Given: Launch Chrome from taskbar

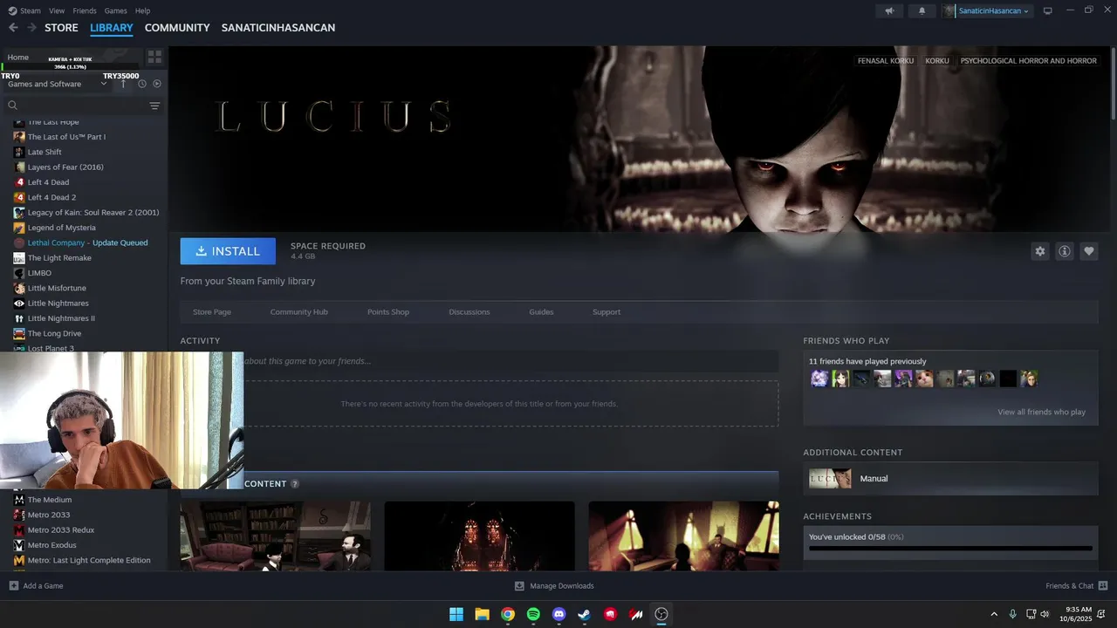Looking at the screenshot, I should click(x=508, y=614).
